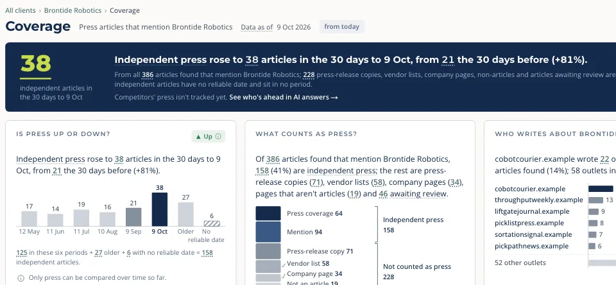
Task: Click underlined 125 in the totals line
Action: [x=22, y=253]
